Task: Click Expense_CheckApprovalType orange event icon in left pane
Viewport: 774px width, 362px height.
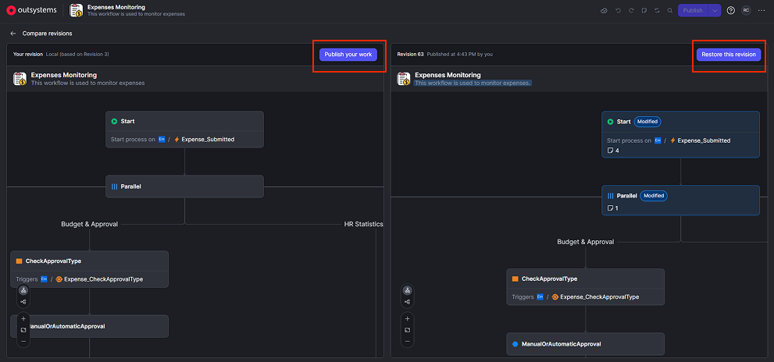Action: 59,279
